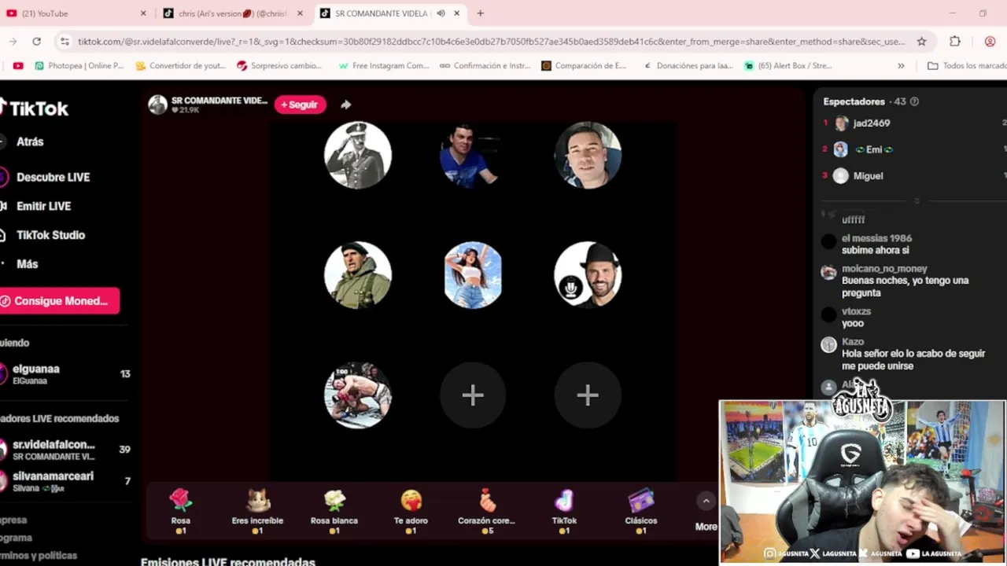The height and width of the screenshot is (566, 1007).
Task: Close the SR COMANDANTE VIDELA tab
Action: click(458, 13)
